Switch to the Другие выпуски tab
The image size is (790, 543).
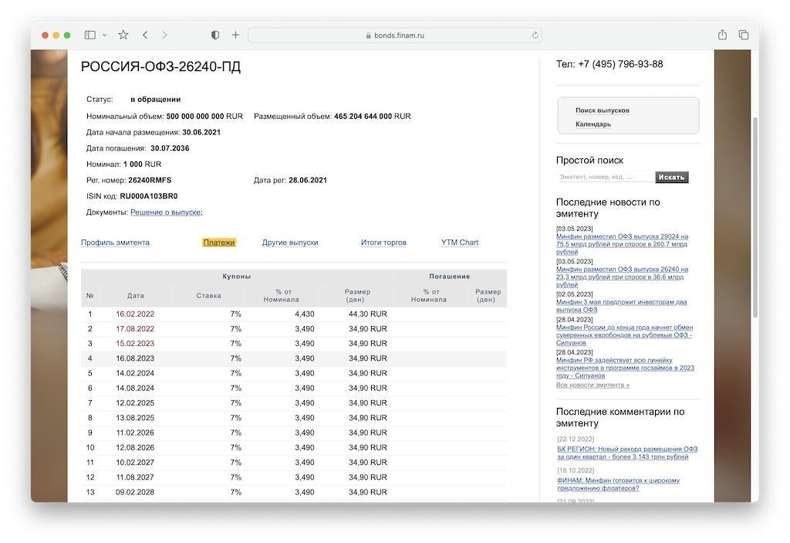[x=290, y=243]
